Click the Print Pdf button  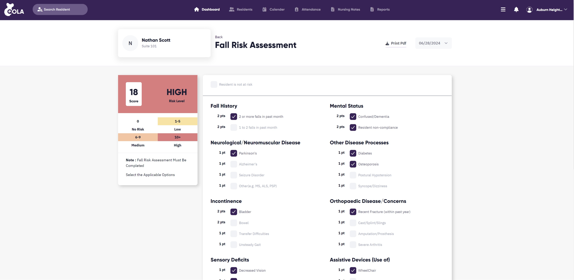396,43
